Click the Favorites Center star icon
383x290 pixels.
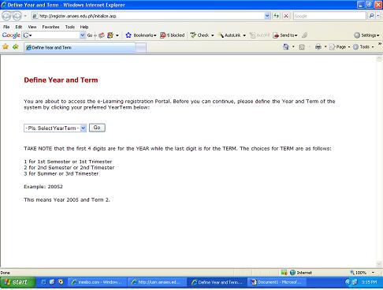pos(6,47)
